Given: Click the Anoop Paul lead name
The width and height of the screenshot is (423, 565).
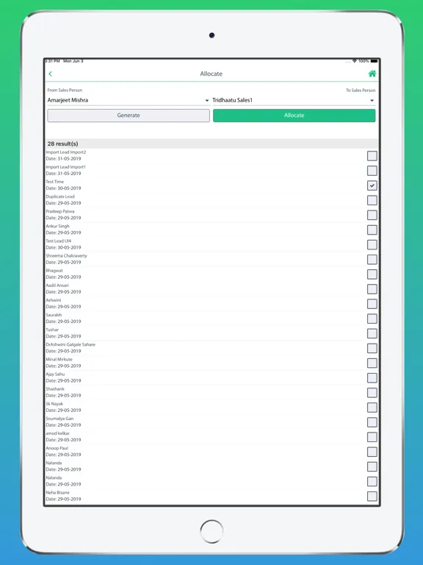Looking at the screenshot, I should point(57,448).
